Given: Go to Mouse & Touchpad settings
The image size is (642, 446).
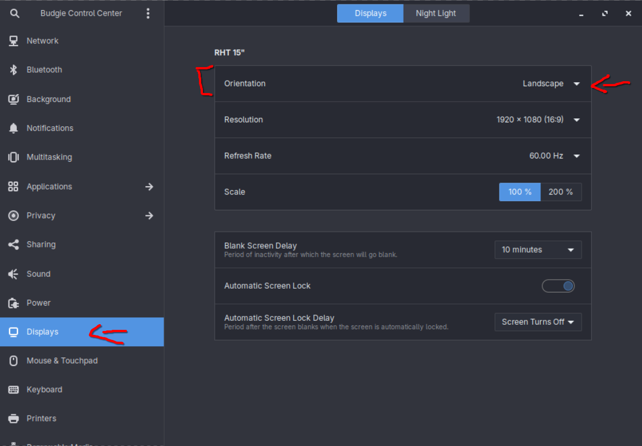Looking at the screenshot, I should click(62, 361).
